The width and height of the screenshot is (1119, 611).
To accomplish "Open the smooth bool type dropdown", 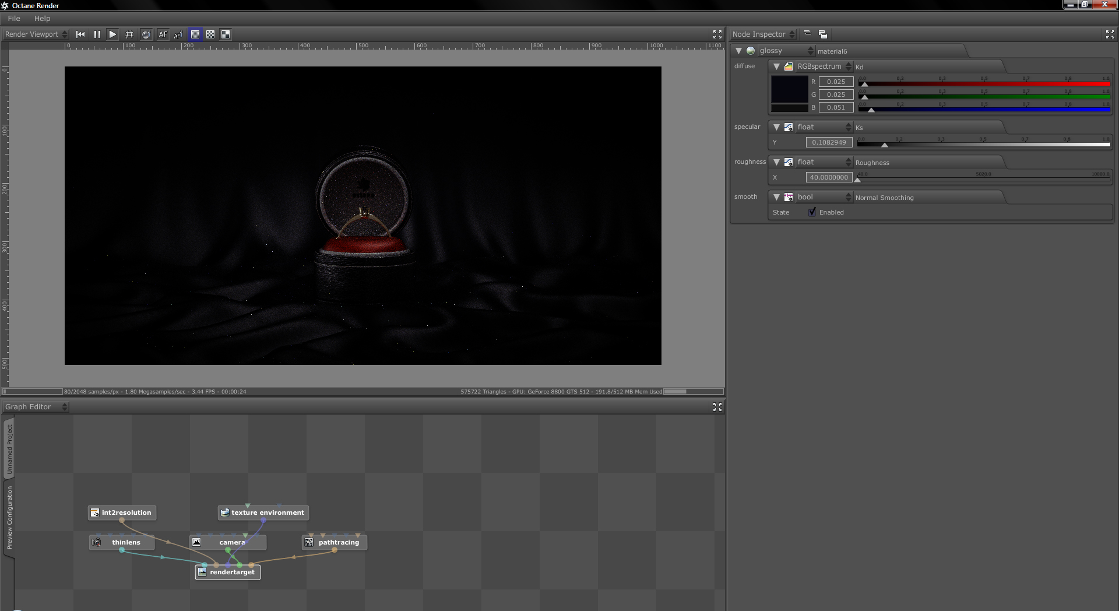I will 824,197.
